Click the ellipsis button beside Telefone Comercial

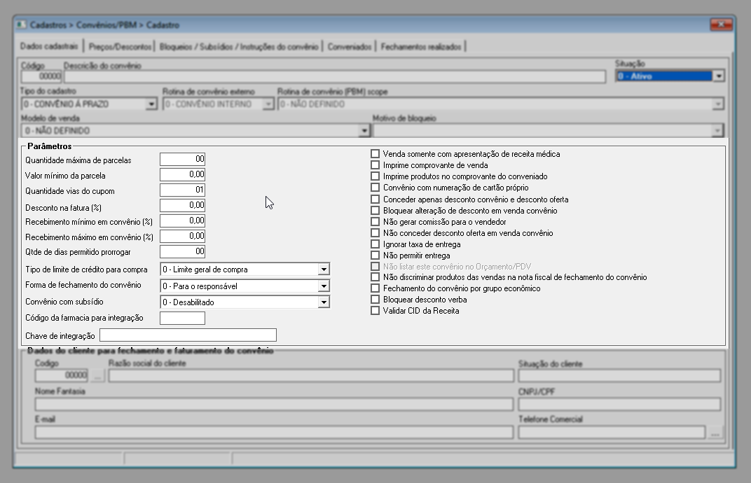tap(715, 433)
